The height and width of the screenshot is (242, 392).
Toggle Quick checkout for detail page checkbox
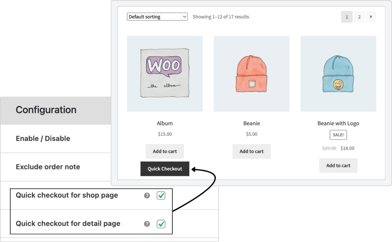tap(161, 224)
